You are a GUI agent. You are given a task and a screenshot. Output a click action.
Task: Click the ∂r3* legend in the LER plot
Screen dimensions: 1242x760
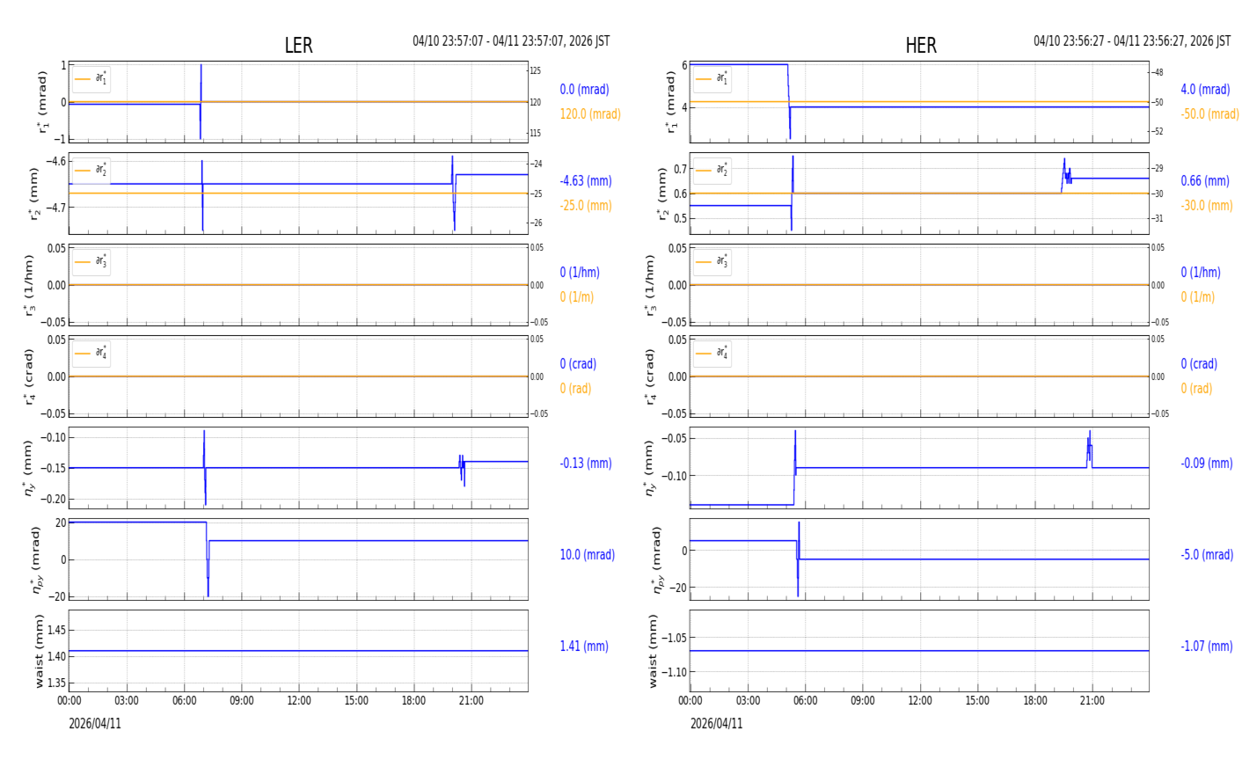coord(91,261)
